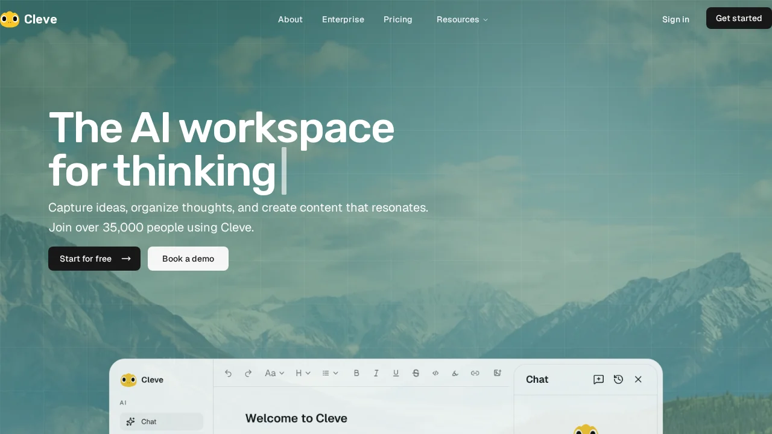This screenshot has width=772, height=434.
Task: Go to the Enterprise nav item
Action: point(343,19)
